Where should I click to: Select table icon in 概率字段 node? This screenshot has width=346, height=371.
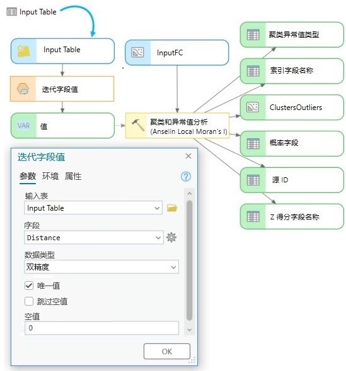253,143
